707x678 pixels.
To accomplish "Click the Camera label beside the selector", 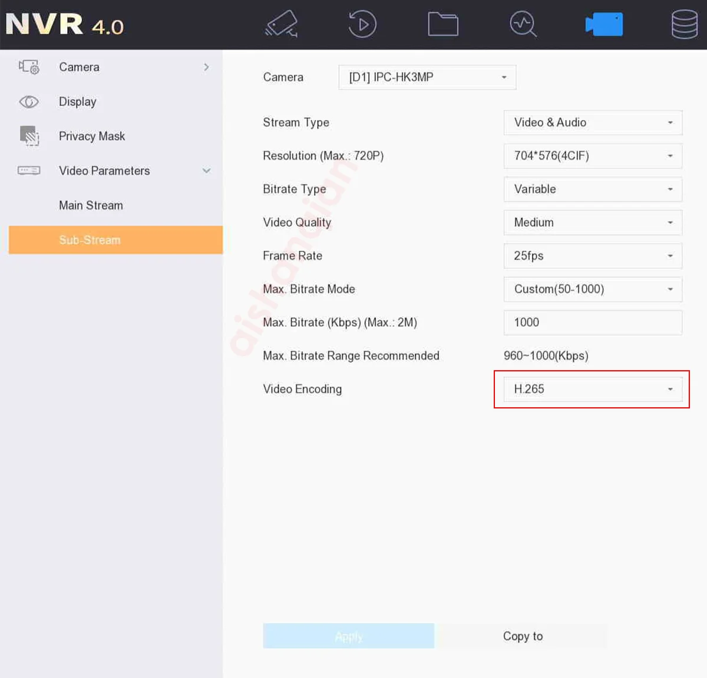I will point(283,77).
